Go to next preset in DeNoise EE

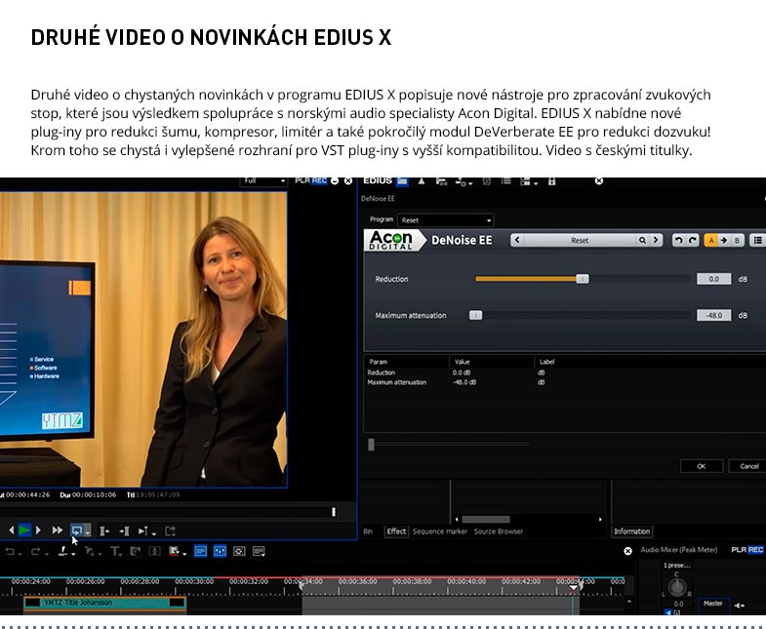click(656, 240)
